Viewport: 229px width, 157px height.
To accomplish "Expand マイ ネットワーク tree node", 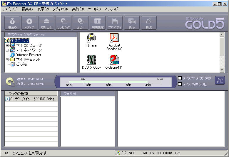I will click(x=7, y=50).
